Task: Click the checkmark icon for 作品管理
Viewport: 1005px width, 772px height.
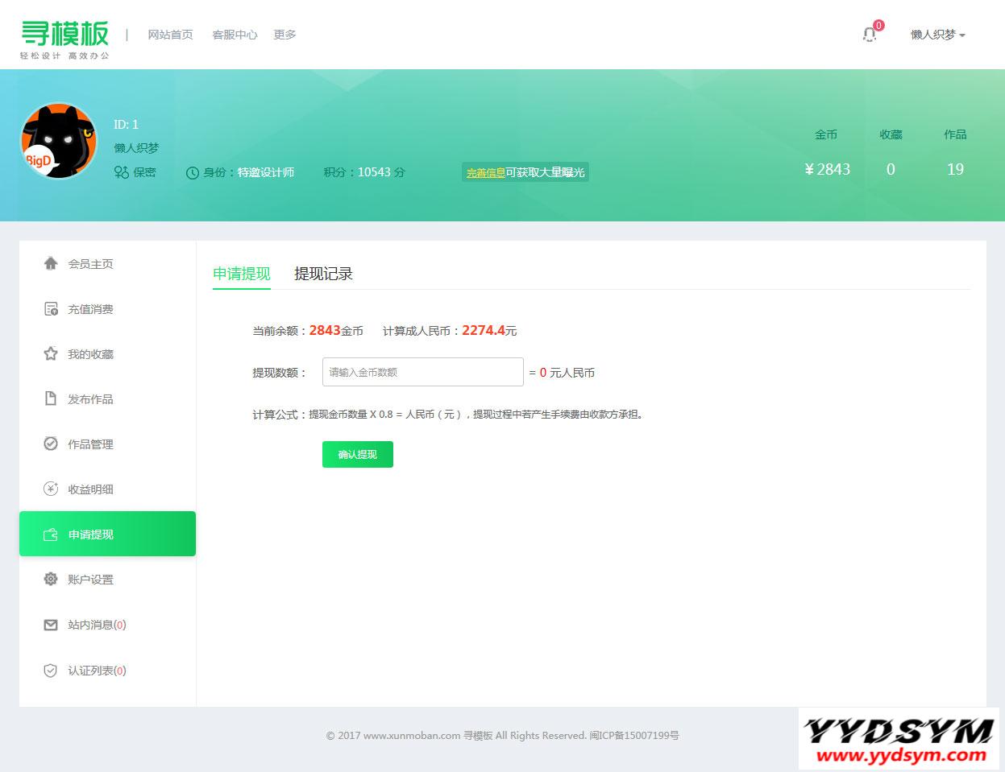Action: 51,444
